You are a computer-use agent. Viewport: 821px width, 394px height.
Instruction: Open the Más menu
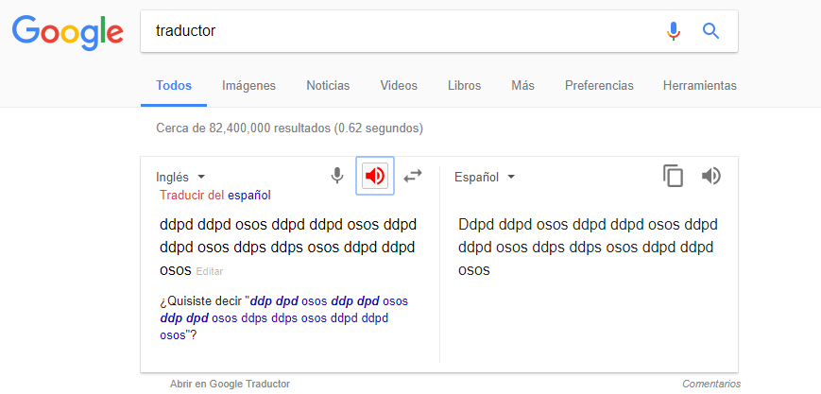pyautogui.click(x=523, y=85)
